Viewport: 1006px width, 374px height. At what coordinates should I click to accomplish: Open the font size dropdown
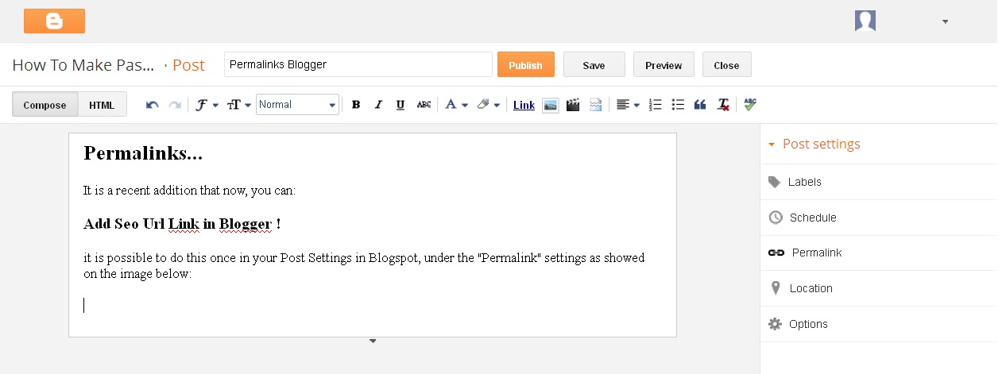[x=238, y=105]
